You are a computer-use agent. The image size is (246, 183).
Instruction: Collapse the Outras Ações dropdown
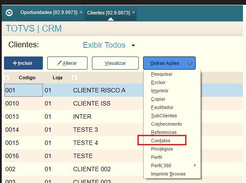[169, 63]
